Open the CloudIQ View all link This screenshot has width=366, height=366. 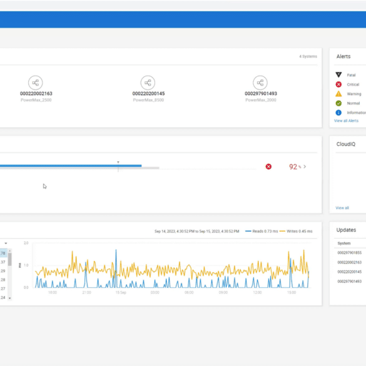(342, 208)
